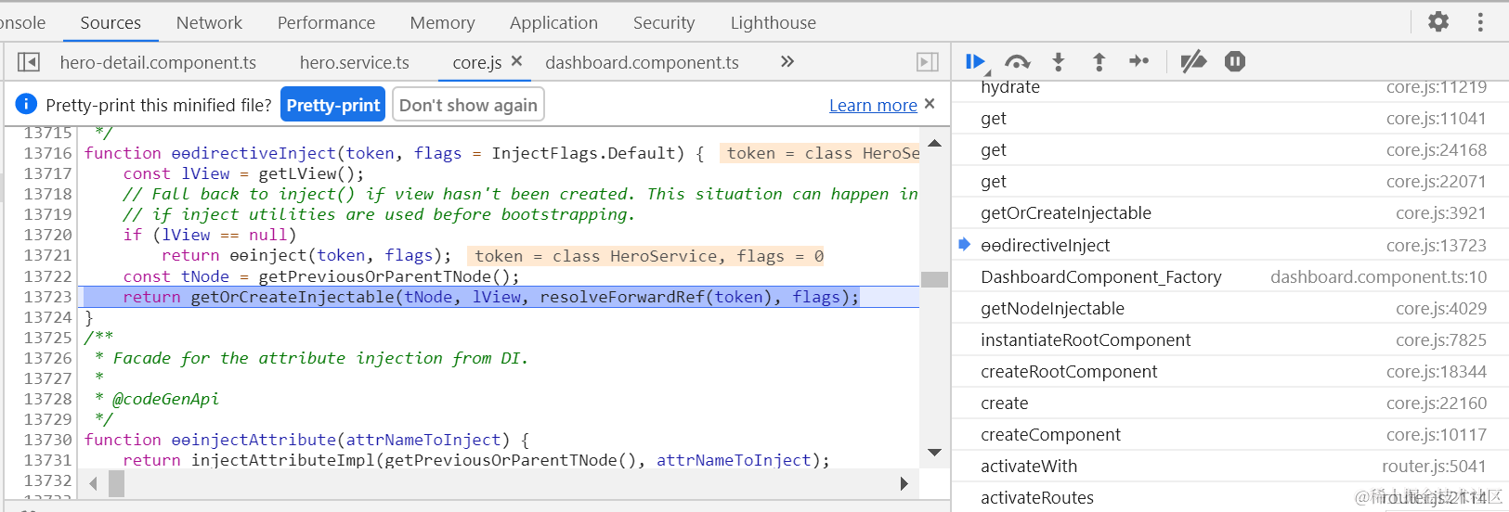Click line number 13731 in the gutter

(47, 460)
